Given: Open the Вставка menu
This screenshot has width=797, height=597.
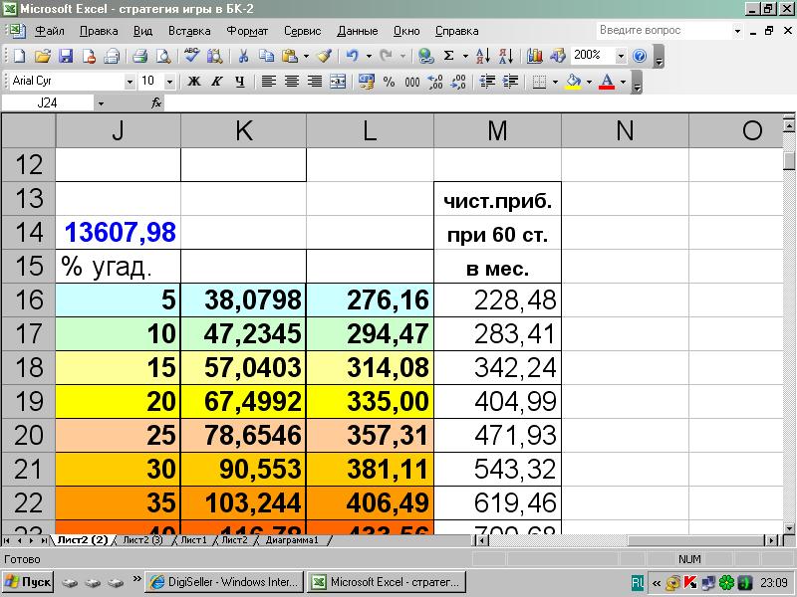Looking at the screenshot, I should pyautogui.click(x=189, y=31).
